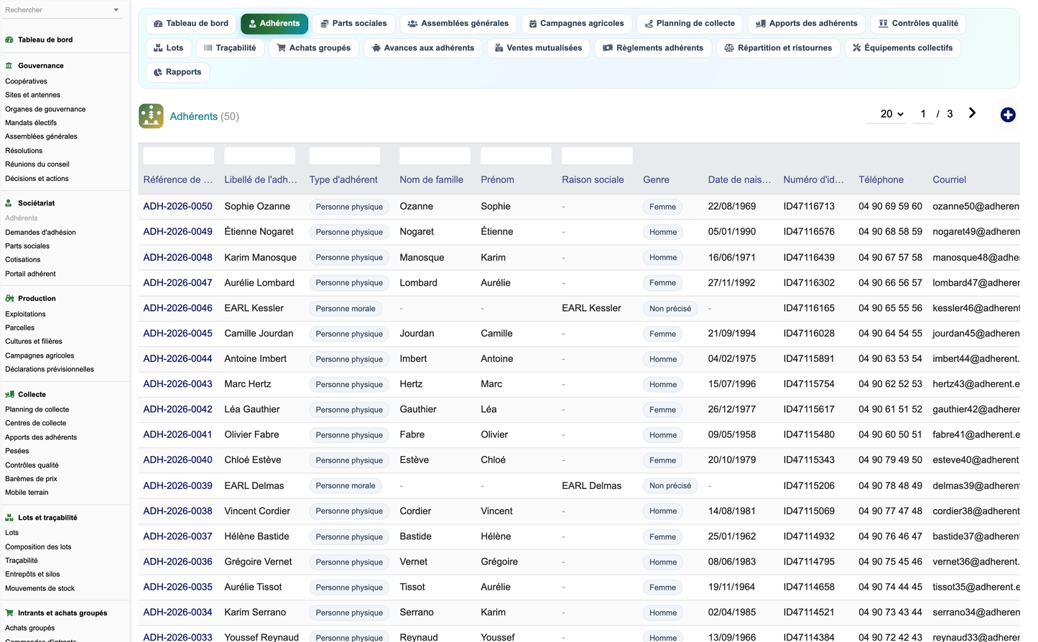Click the ID number ID47115617
This screenshot has width=1038, height=642.
point(809,409)
